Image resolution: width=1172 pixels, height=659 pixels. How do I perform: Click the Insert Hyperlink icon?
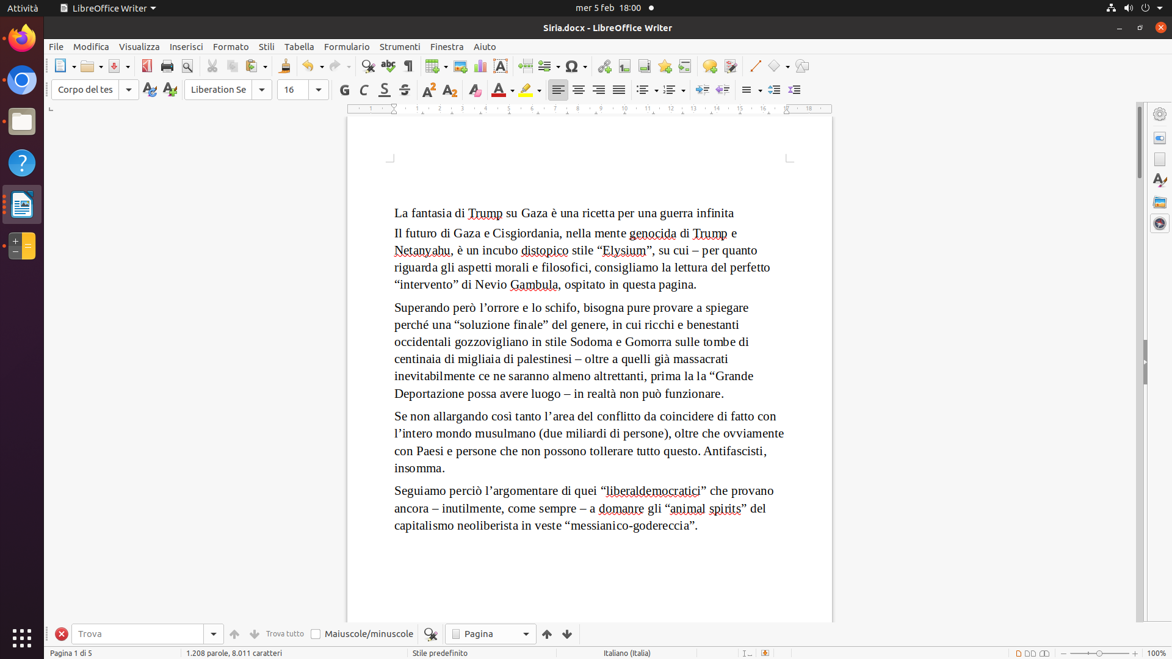(604, 66)
